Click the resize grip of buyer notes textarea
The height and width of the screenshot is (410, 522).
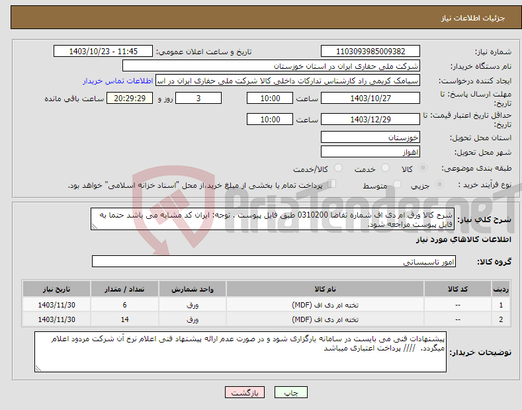pos(38,368)
